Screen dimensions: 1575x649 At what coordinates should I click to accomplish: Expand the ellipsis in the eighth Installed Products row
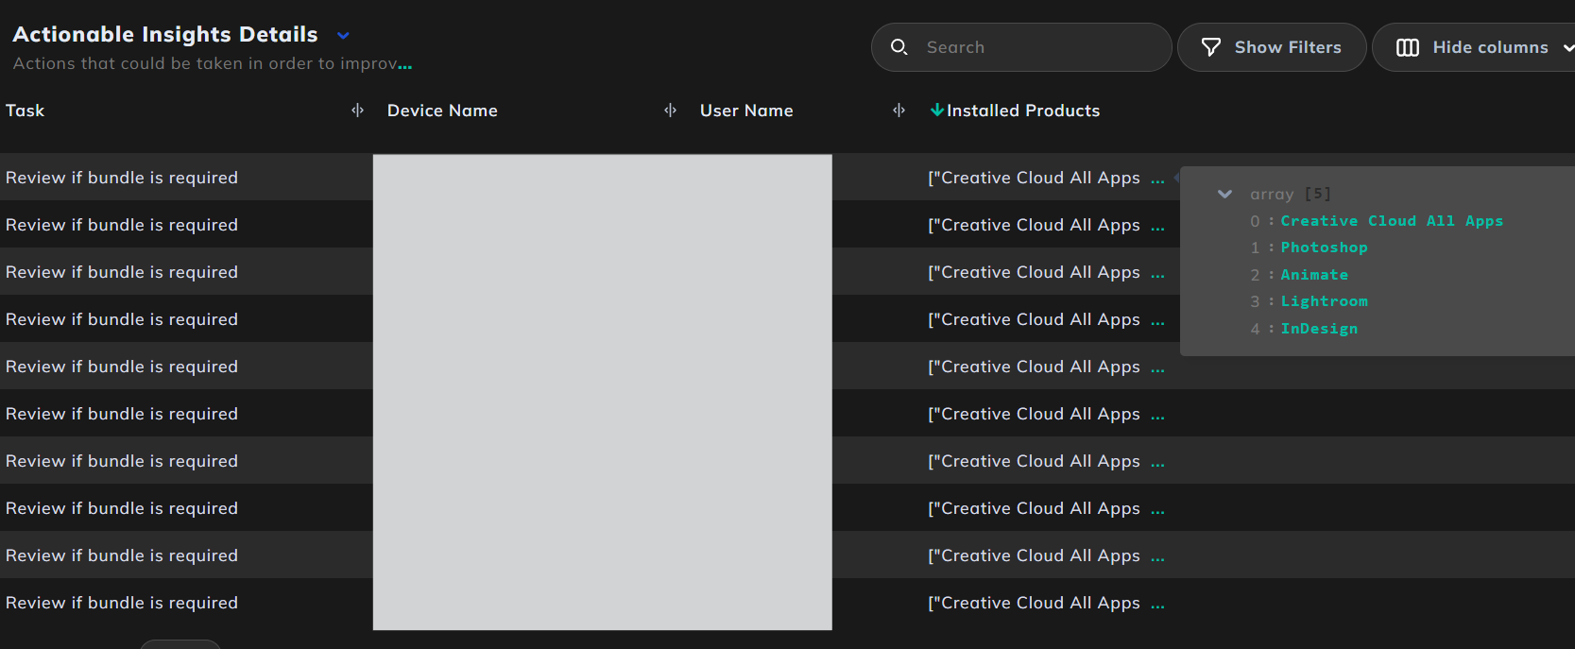(1157, 511)
